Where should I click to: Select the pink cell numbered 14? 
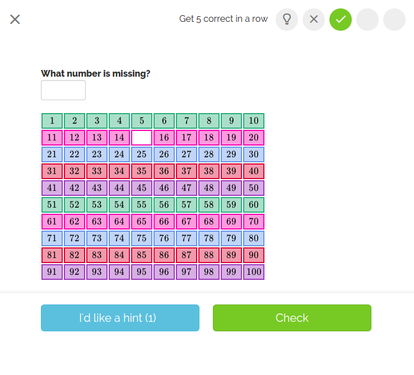coord(119,137)
